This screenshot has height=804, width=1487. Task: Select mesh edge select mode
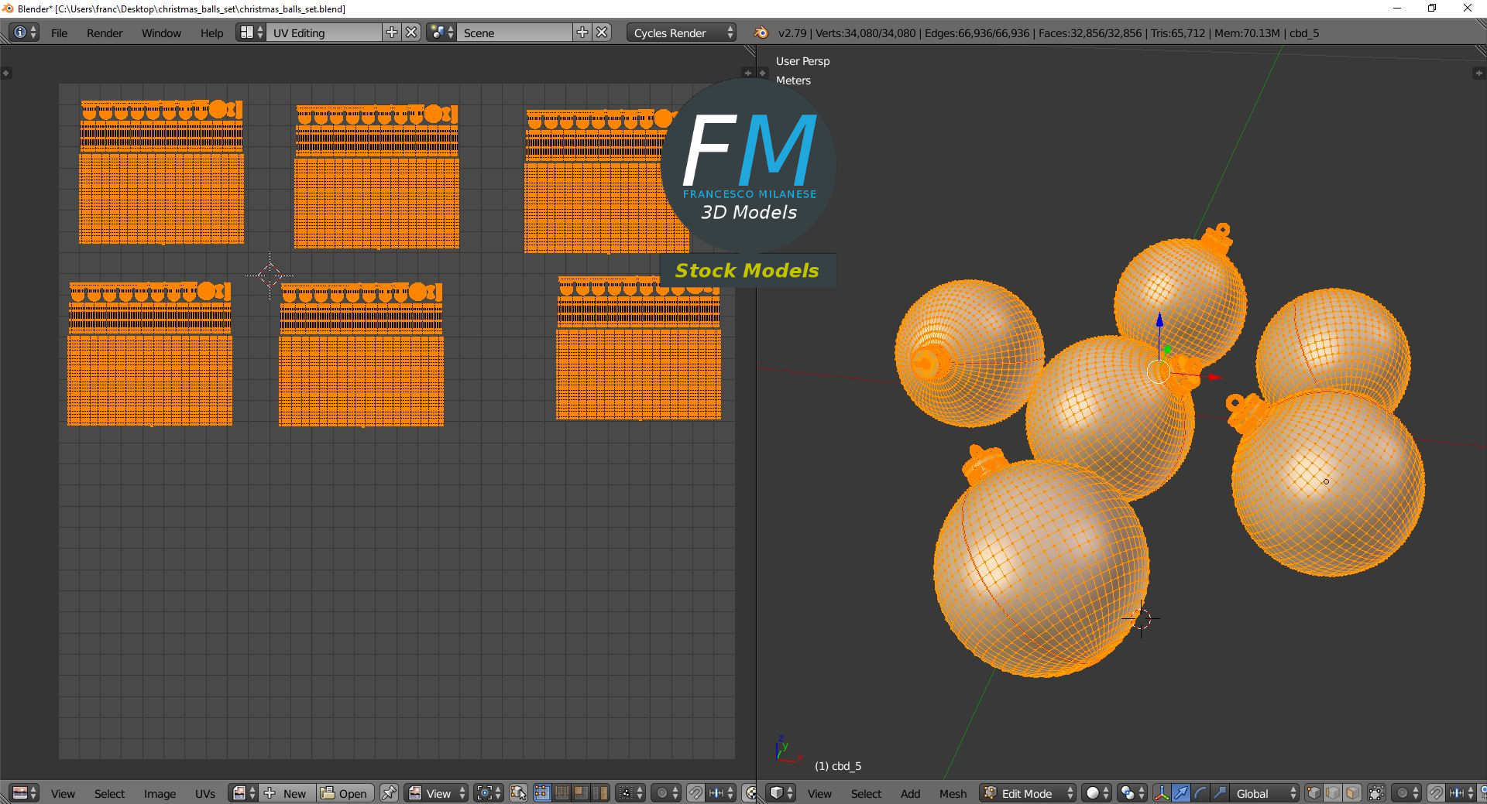[x=1333, y=793]
